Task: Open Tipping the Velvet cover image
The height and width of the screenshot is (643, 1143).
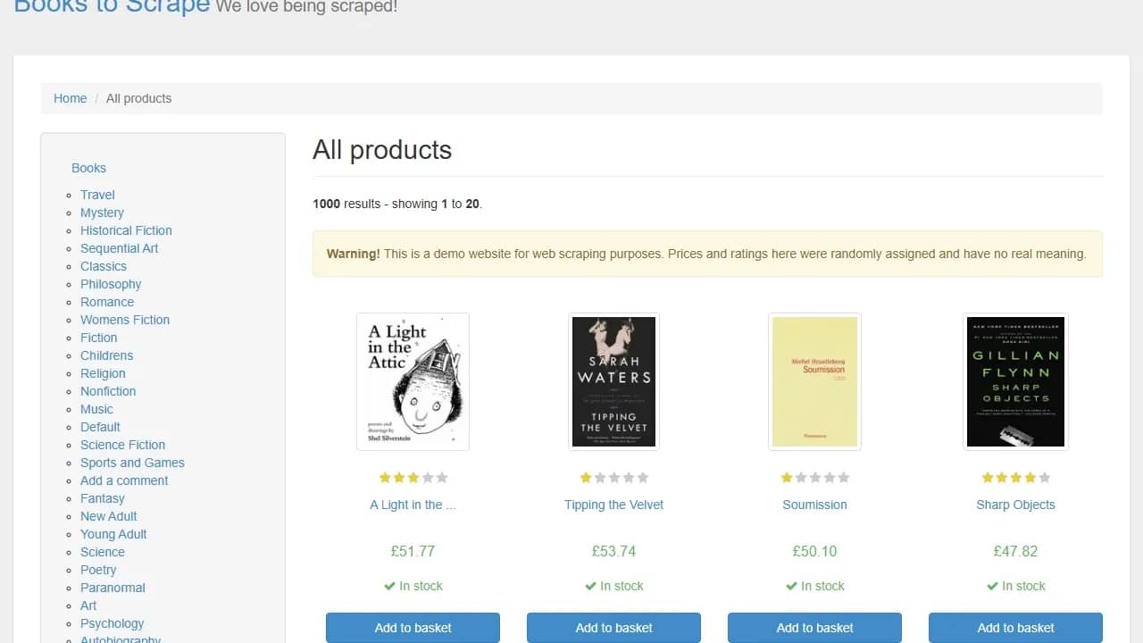Action: click(613, 381)
